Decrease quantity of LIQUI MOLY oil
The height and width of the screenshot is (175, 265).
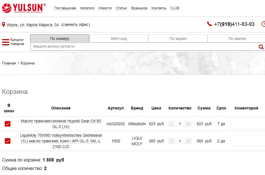(x=172, y=141)
